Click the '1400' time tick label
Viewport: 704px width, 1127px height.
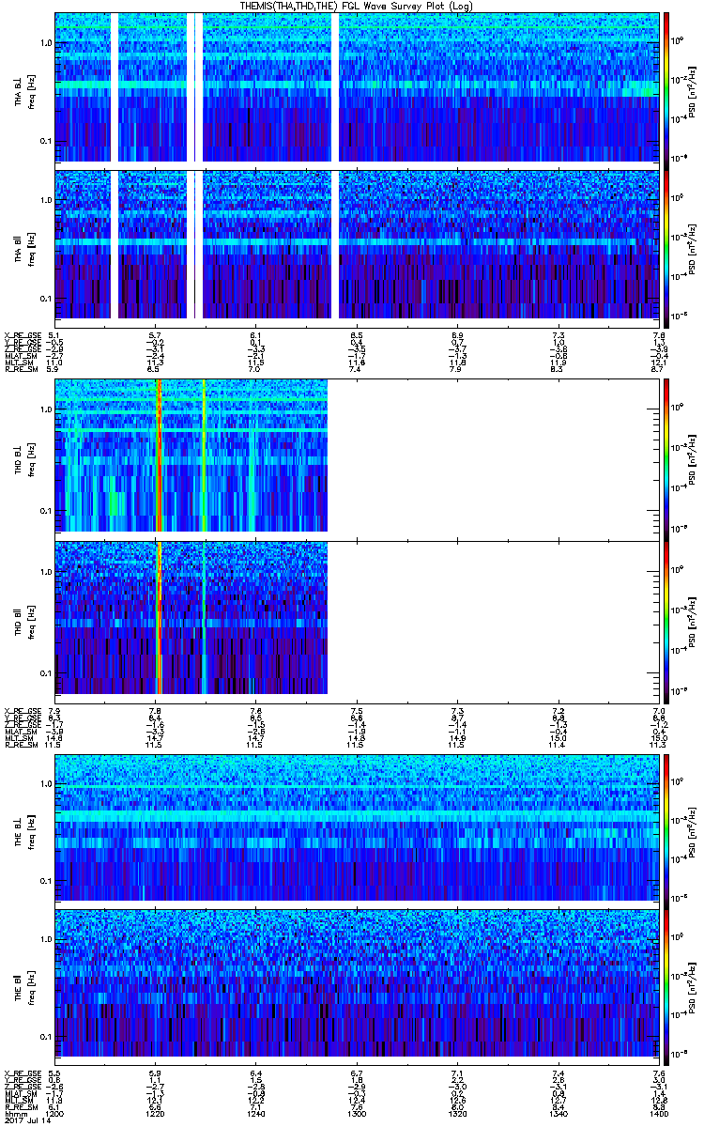pyautogui.click(x=658, y=1115)
